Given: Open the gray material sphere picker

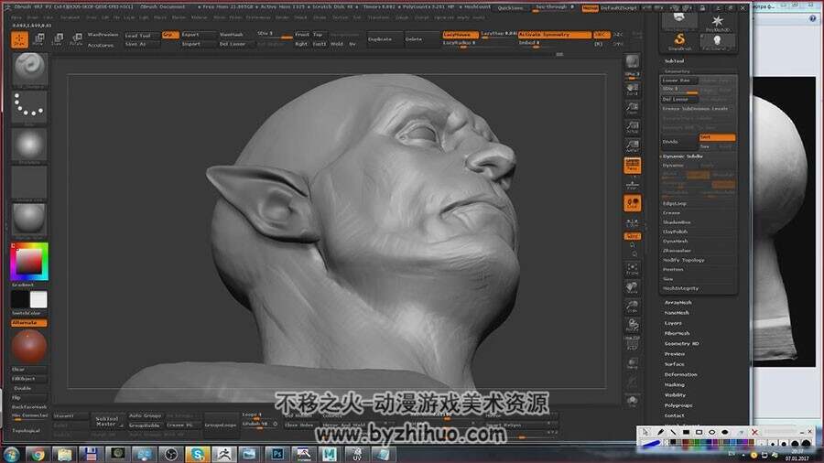Looking at the screenshot, I should pos(29,219).
